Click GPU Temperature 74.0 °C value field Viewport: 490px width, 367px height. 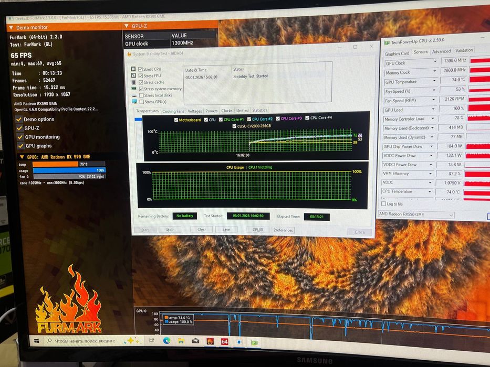pyautogui.click(x=454, y=80)
